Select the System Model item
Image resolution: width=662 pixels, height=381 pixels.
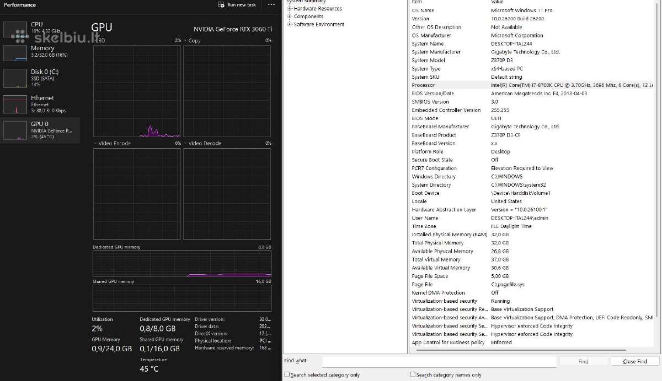[x=428, y=61]
